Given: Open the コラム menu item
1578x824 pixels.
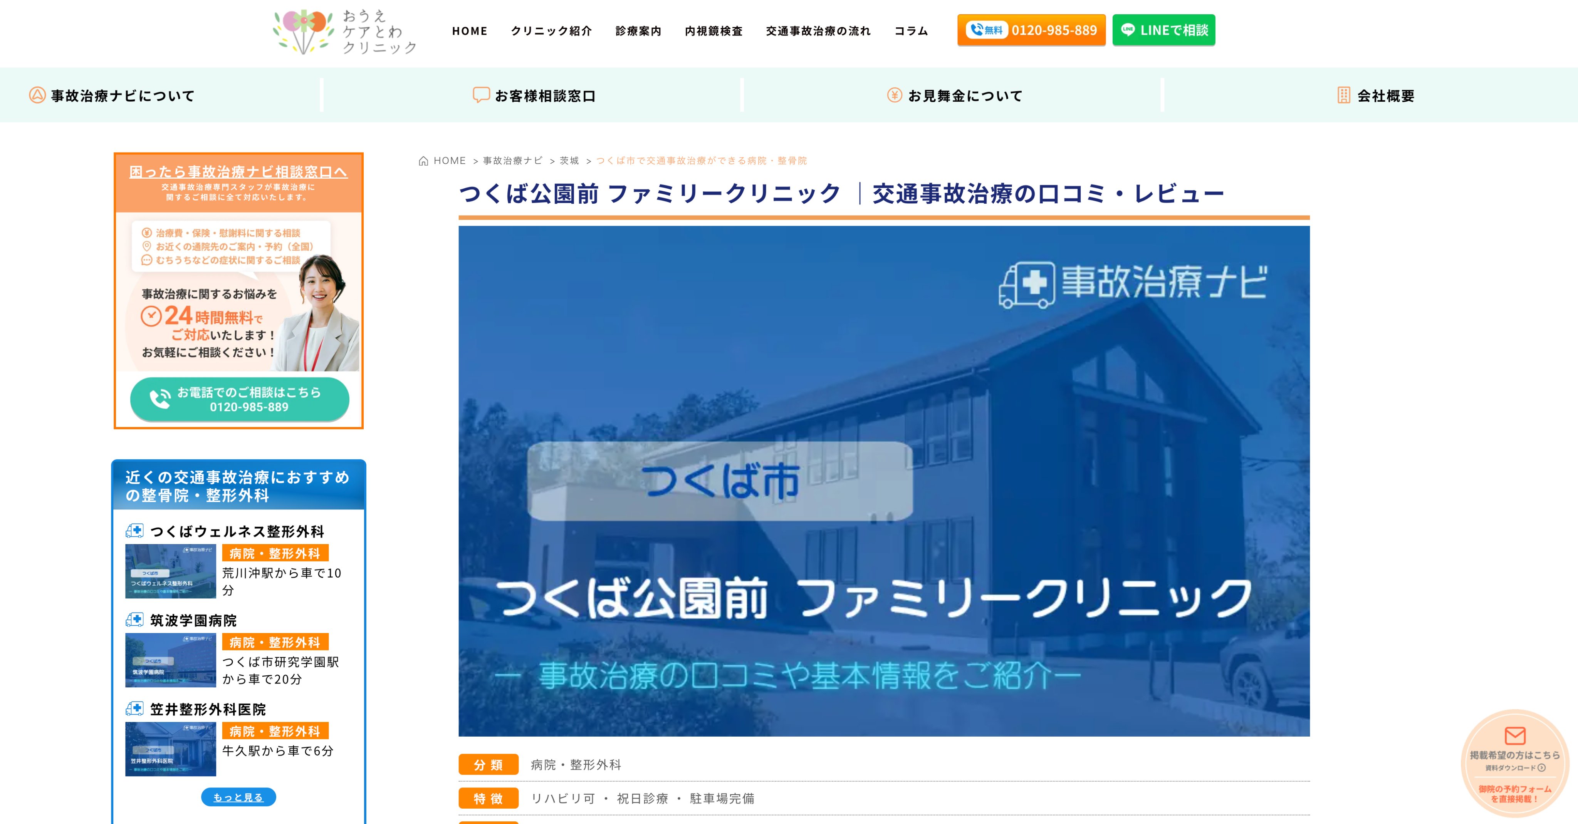Looking at the screenshot, I should pos(911,30).
